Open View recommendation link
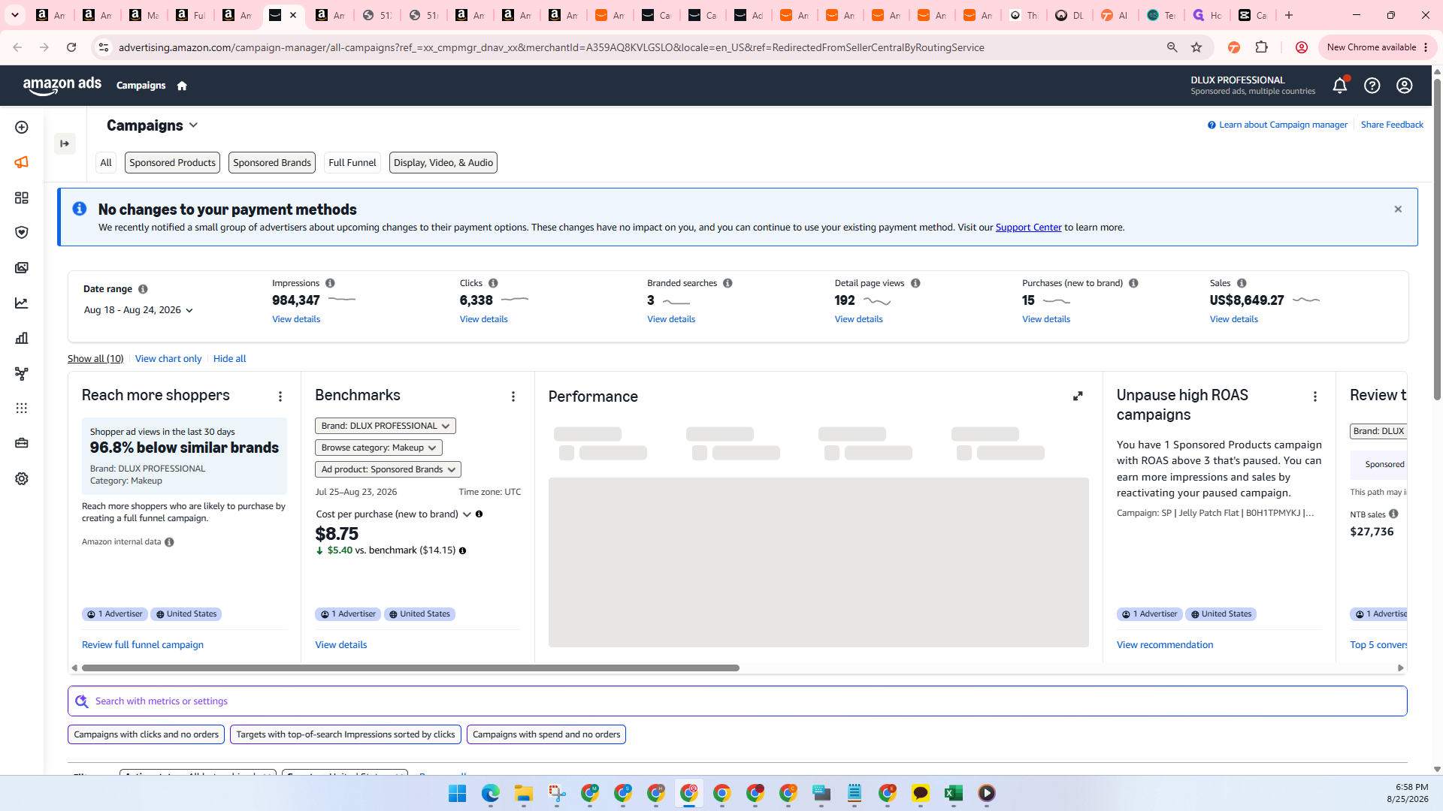 pos(1165,645)
